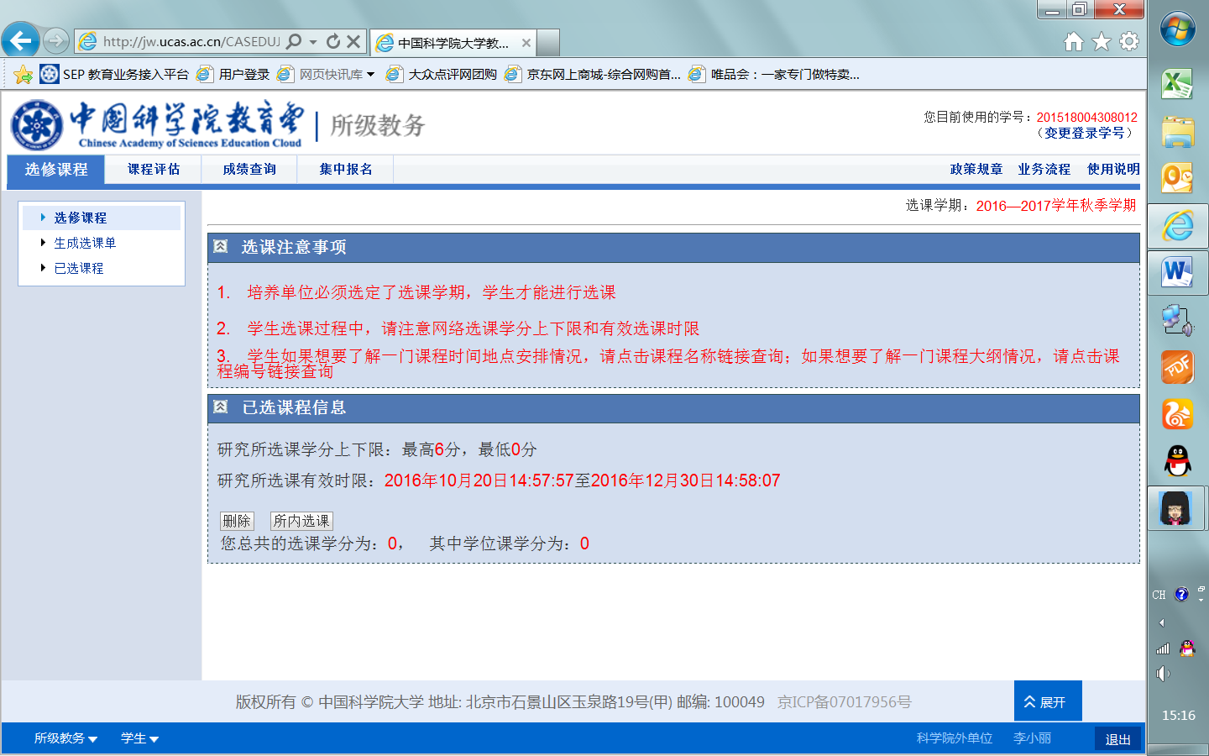This screenshot has width=1209, height=756.
Task: Click the browser forward arrow button
Action: (55, 40)
